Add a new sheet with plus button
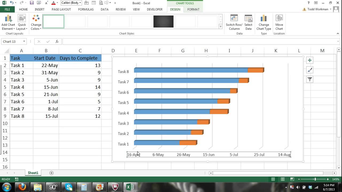 click(52, 173)
